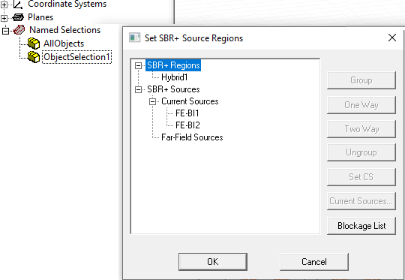
Task: Click the Planes icon in project tree
Action: 18,17
